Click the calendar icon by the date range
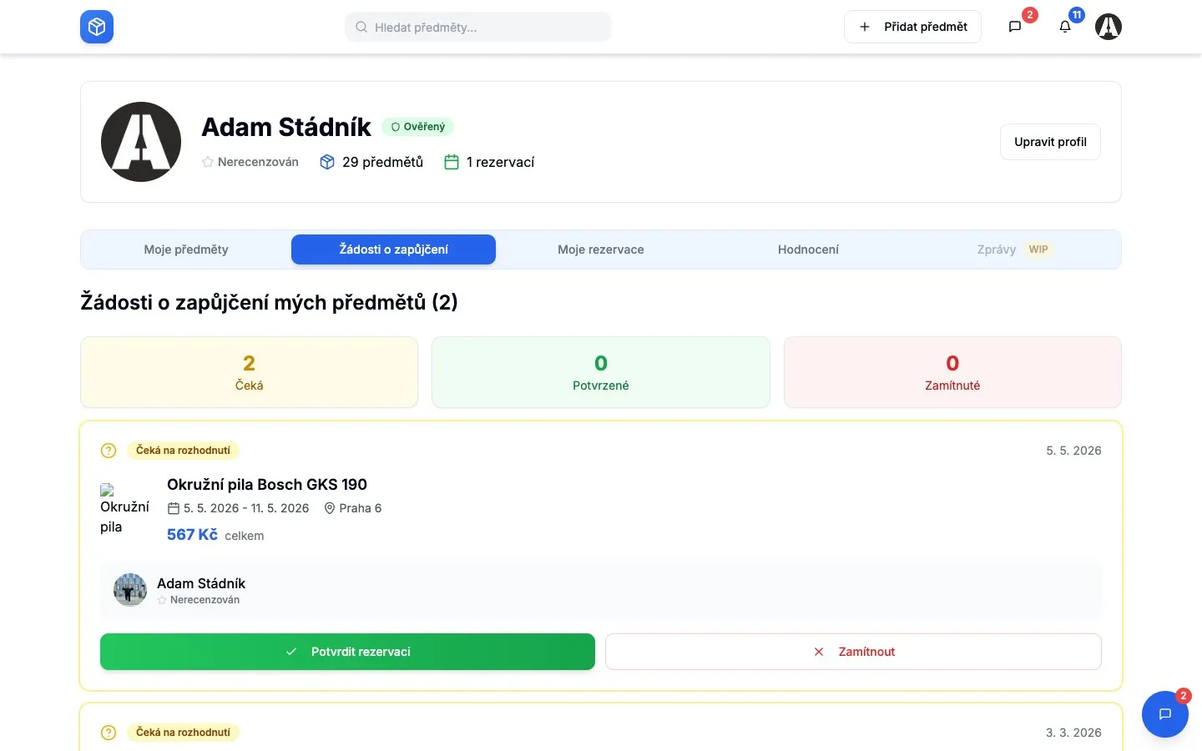1202x751 pixels. tap(174, 508)
